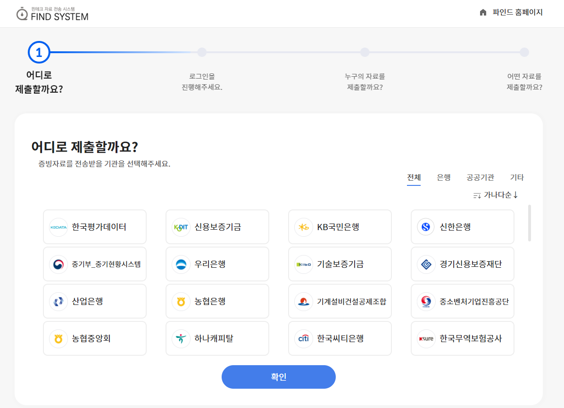Select the 중소벤처기업진흥공단 label
The height and width of the screenshot is (408, 564).
point(474,302)
